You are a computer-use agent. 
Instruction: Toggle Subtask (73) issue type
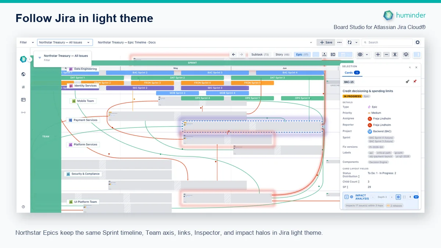pos(260,54)
